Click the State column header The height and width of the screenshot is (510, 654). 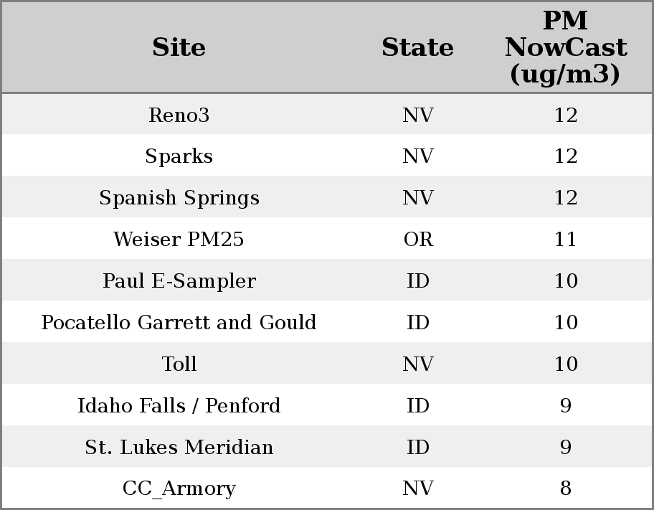(417, 47)
